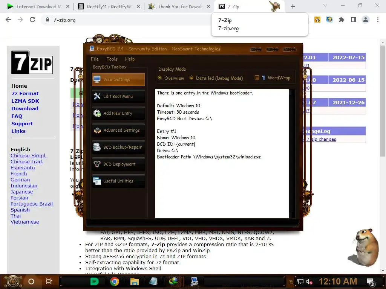View site security lock icon
The width and height of the screenshot is (386, 289).
47,20
